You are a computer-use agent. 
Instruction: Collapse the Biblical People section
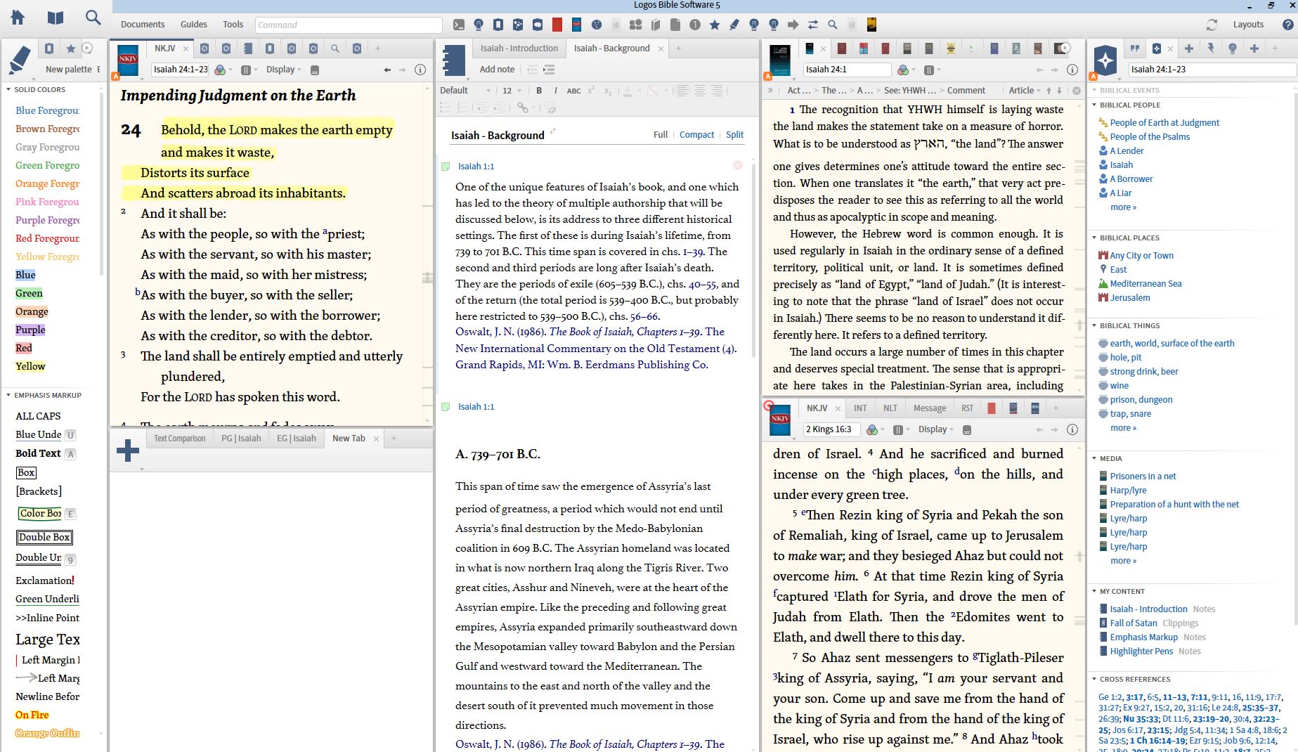pyautogui.click(x=1094, y=105)
